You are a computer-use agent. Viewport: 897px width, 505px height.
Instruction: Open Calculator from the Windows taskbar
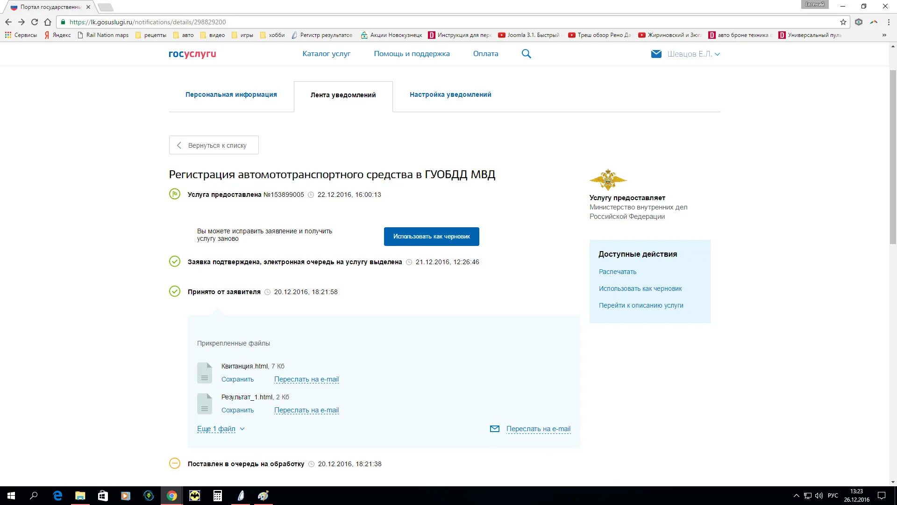[x=218, y=496]
